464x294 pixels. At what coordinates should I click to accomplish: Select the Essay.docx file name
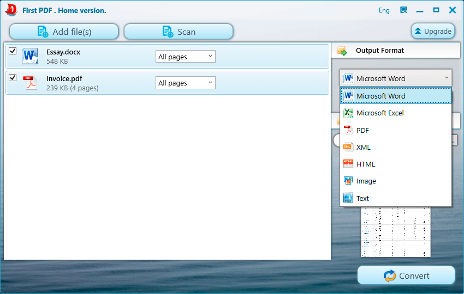[63, 52]
